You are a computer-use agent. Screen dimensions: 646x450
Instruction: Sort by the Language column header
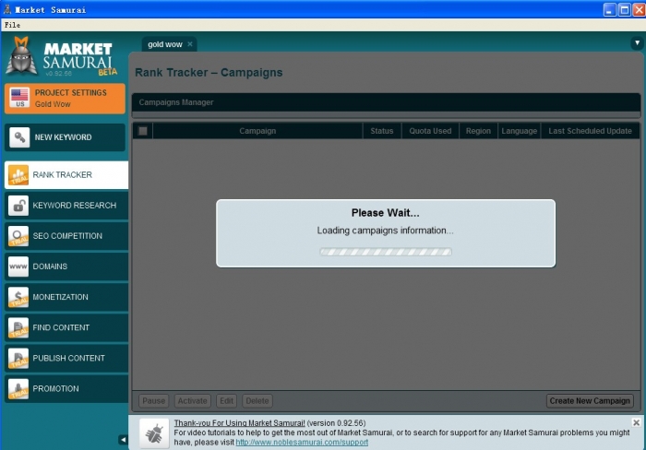pyautogui.click(x=519, y=131)
